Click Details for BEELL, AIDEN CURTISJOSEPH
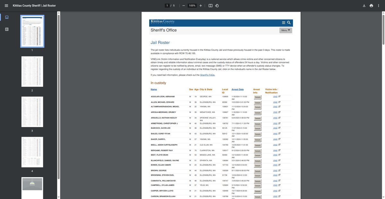This screenshot has height=199, width=385. tap(258, 146)
